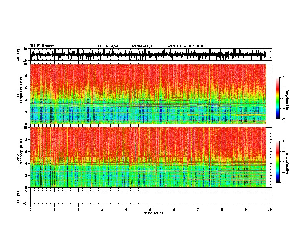Click the ch.2 spectrogram "8" kHz tick label

26,140
